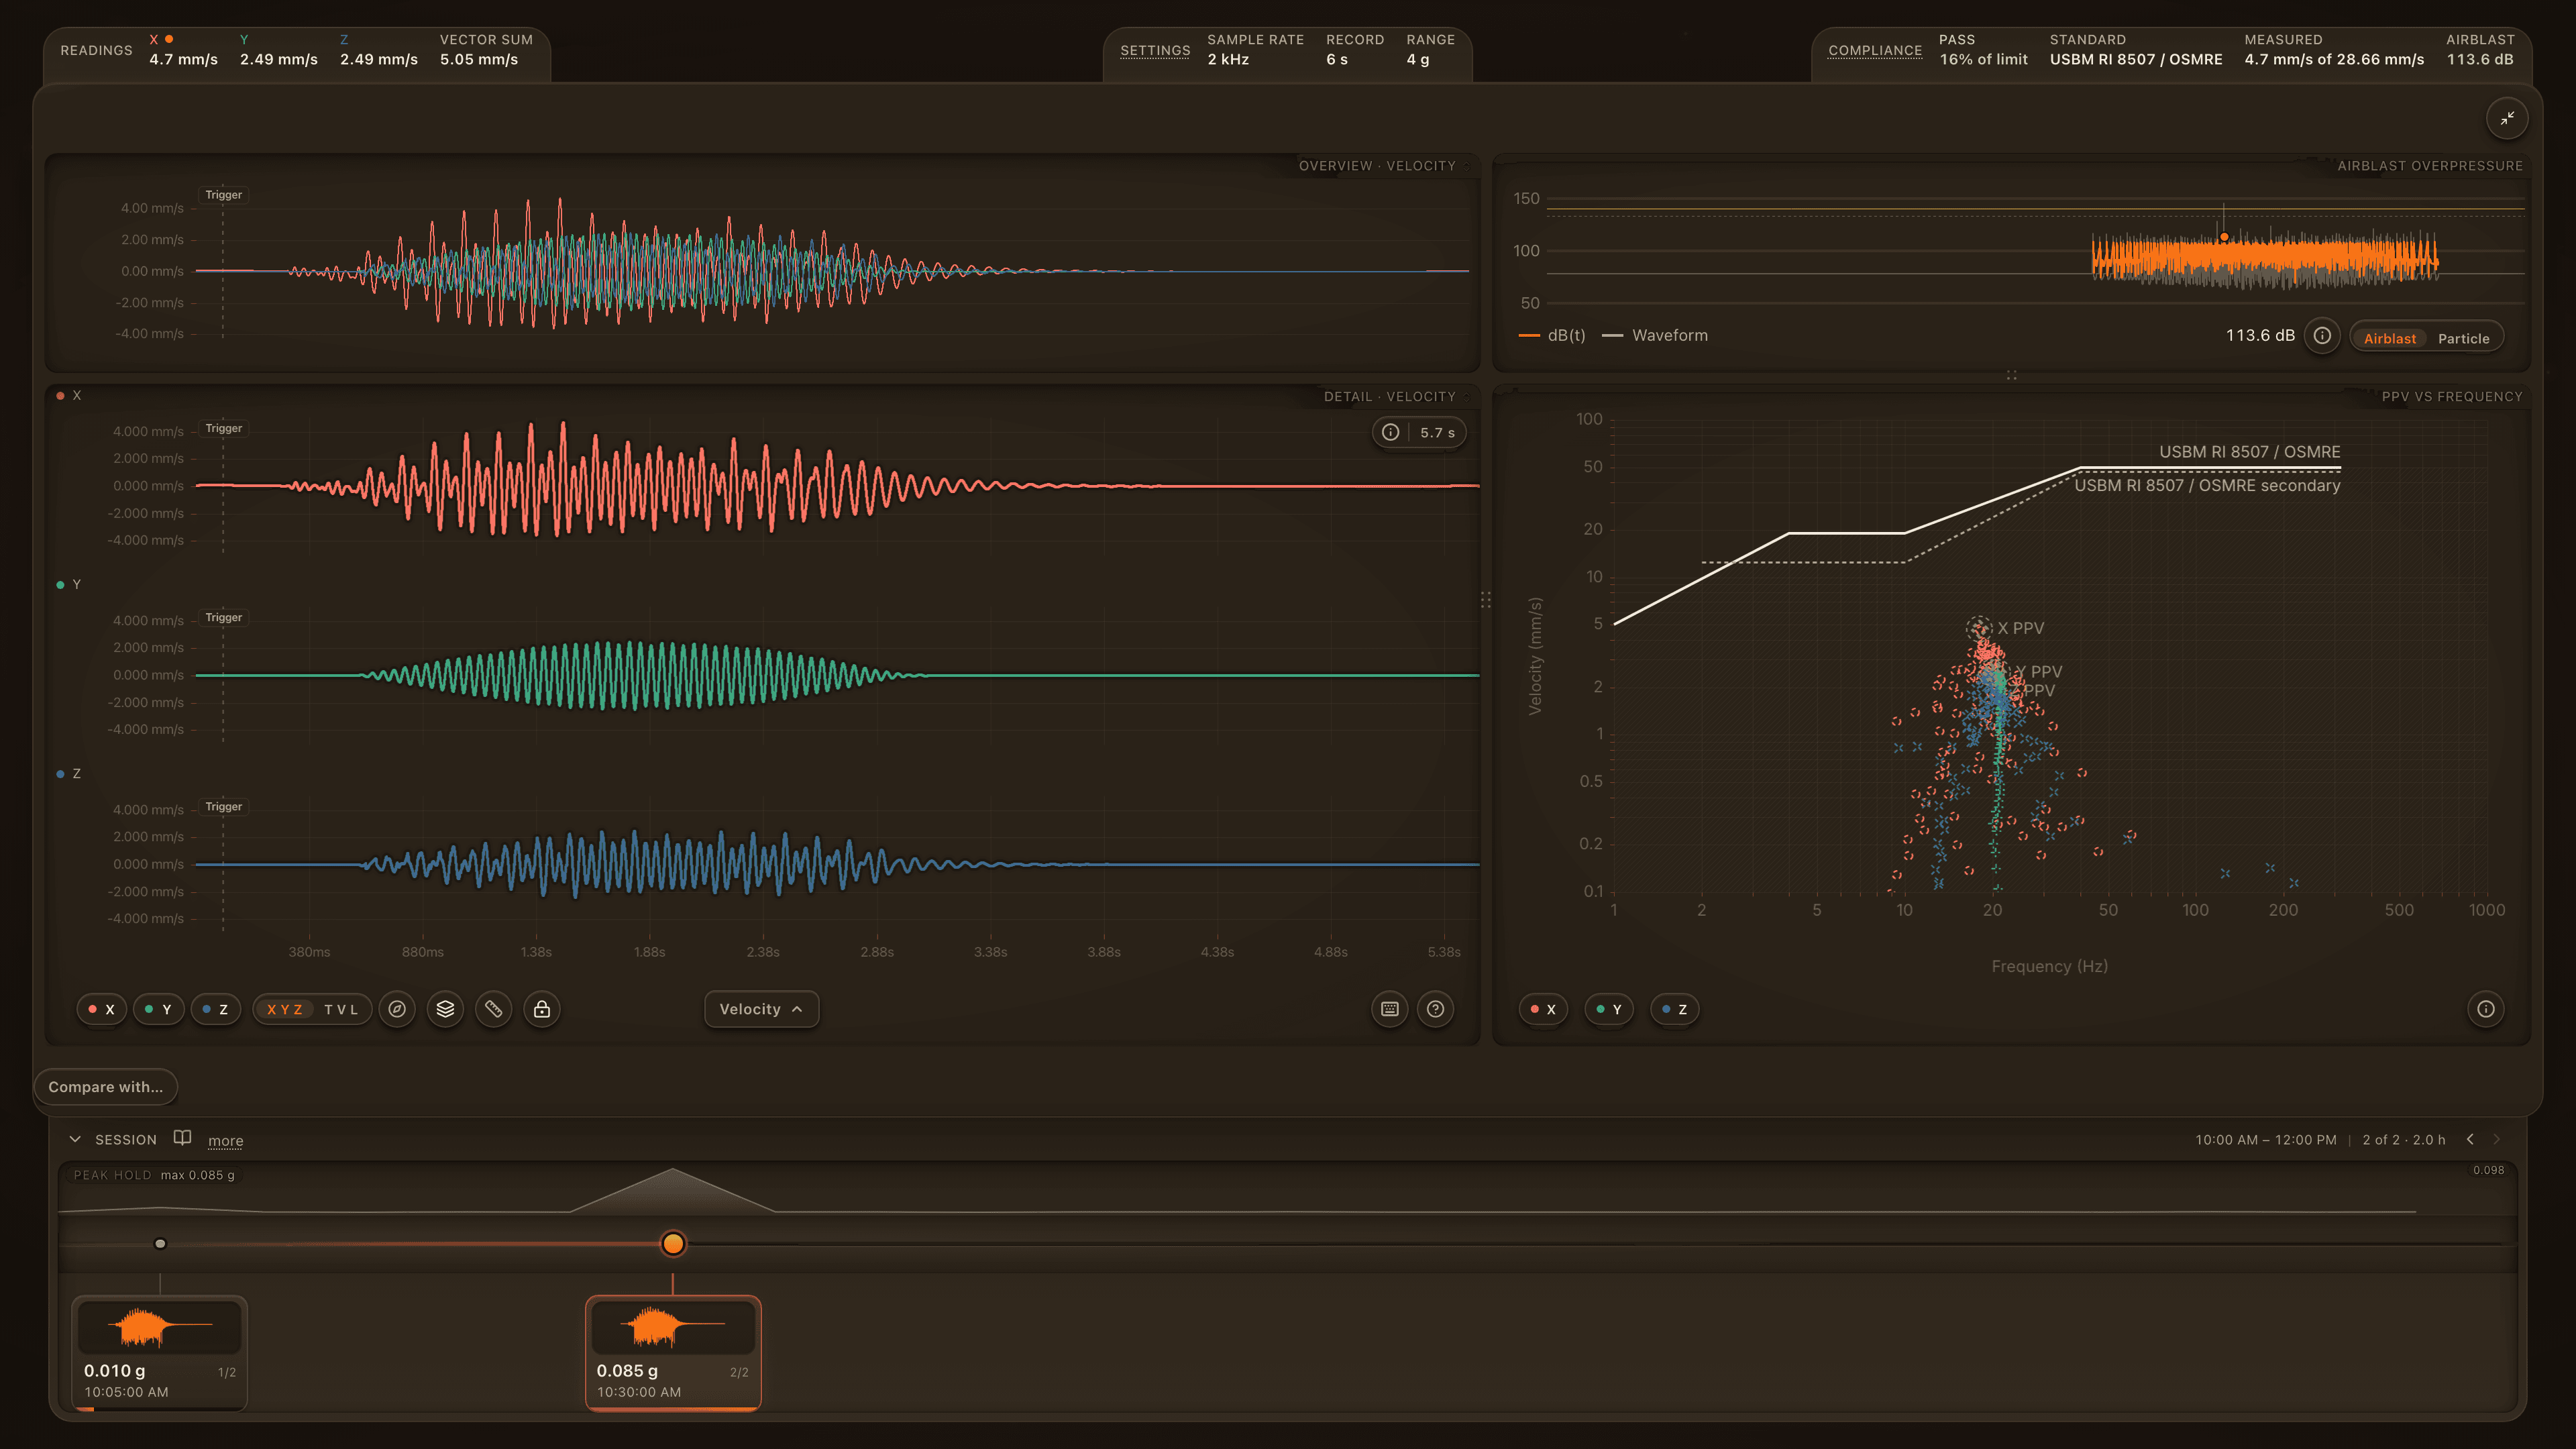The image size is (2576, 1449).
Task: Toggle X series in PPV frequency chart
Action: coord(1543,1009)
